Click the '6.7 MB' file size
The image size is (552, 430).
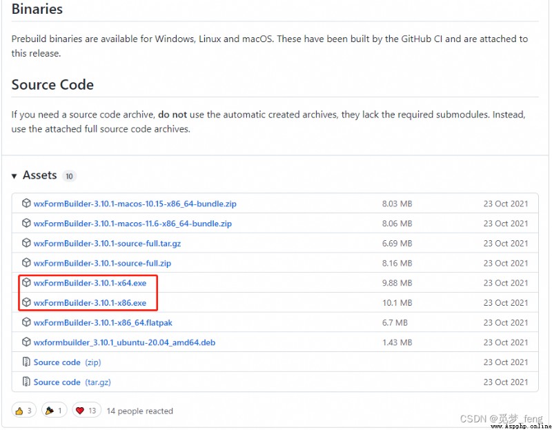(x=395, y=322)
